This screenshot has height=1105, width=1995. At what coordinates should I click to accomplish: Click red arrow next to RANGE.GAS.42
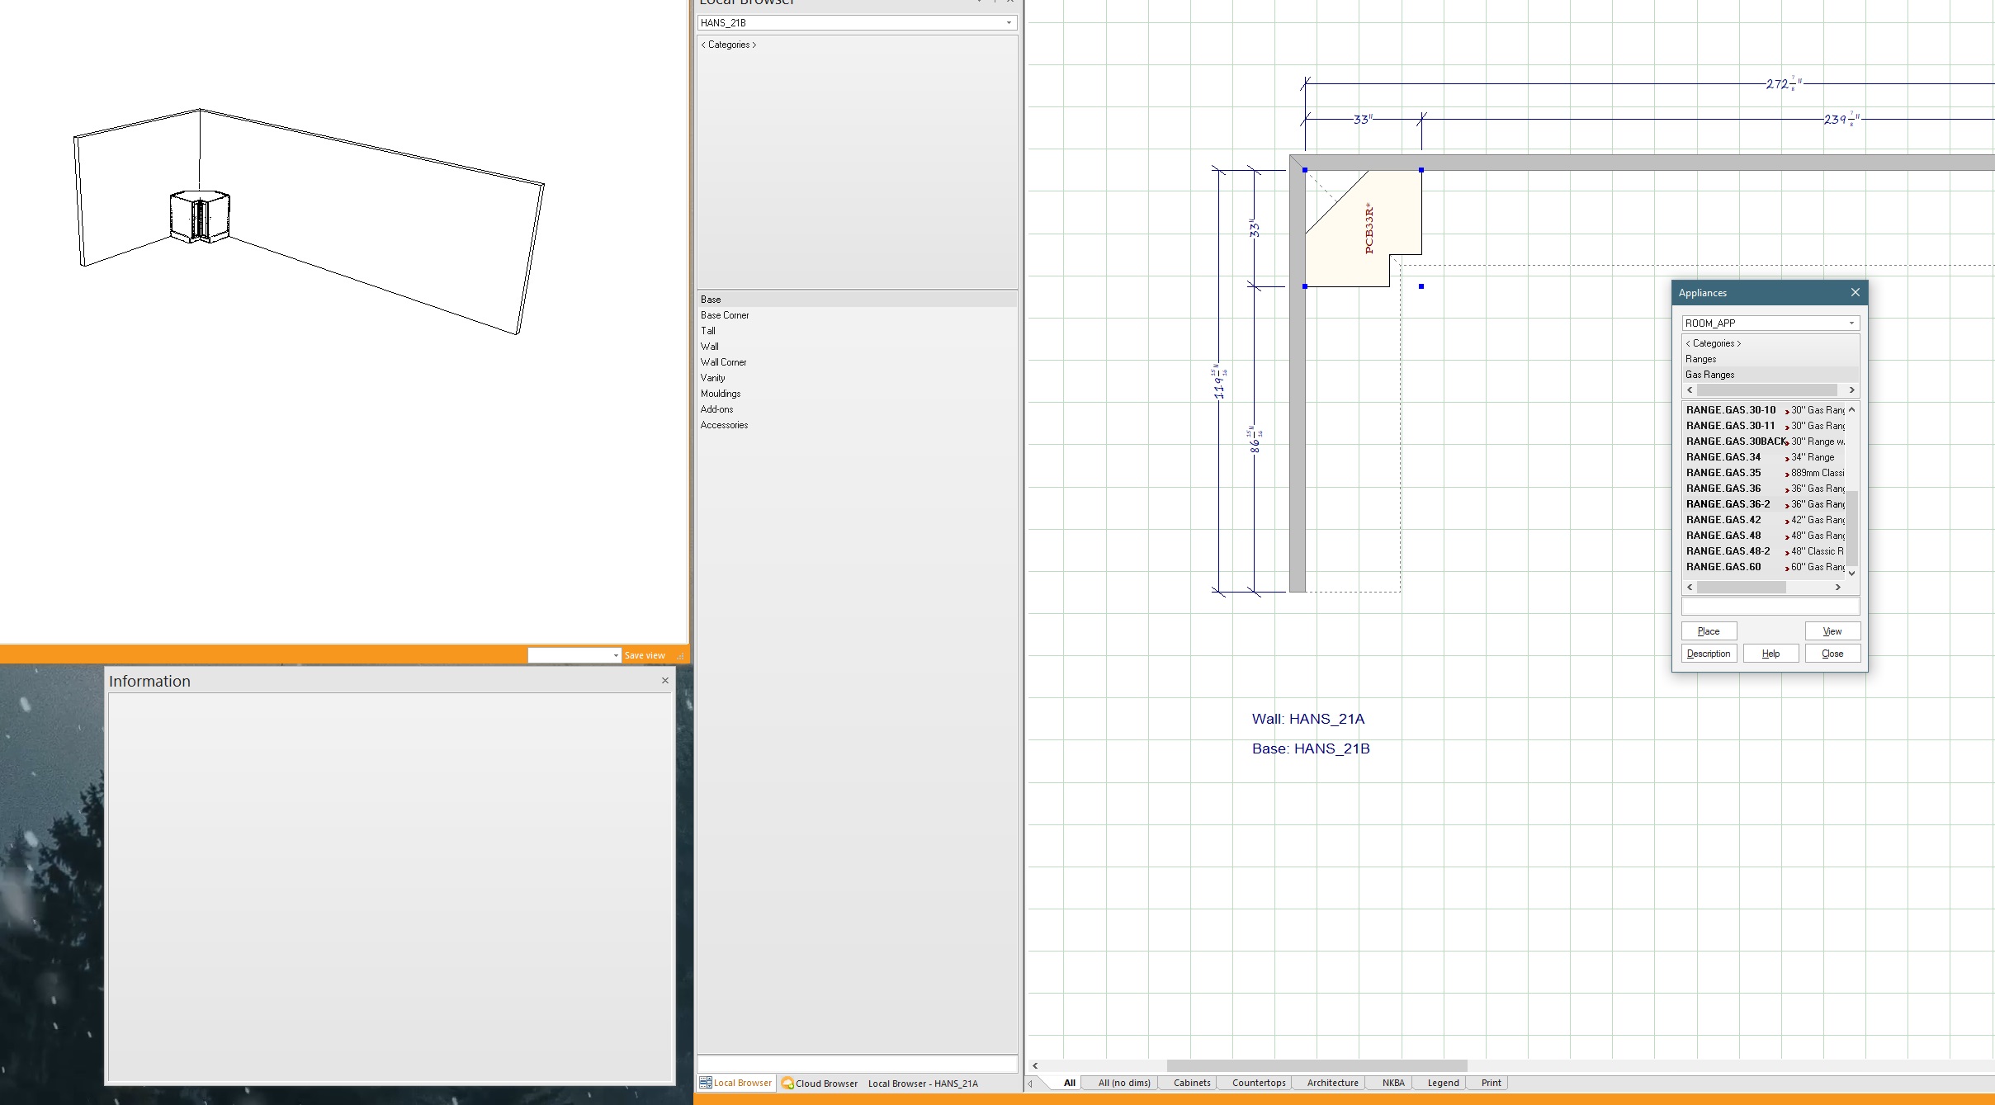(1787, 521)
